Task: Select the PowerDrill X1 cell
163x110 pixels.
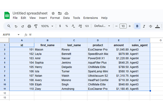Action: click(x=98, y=58)
